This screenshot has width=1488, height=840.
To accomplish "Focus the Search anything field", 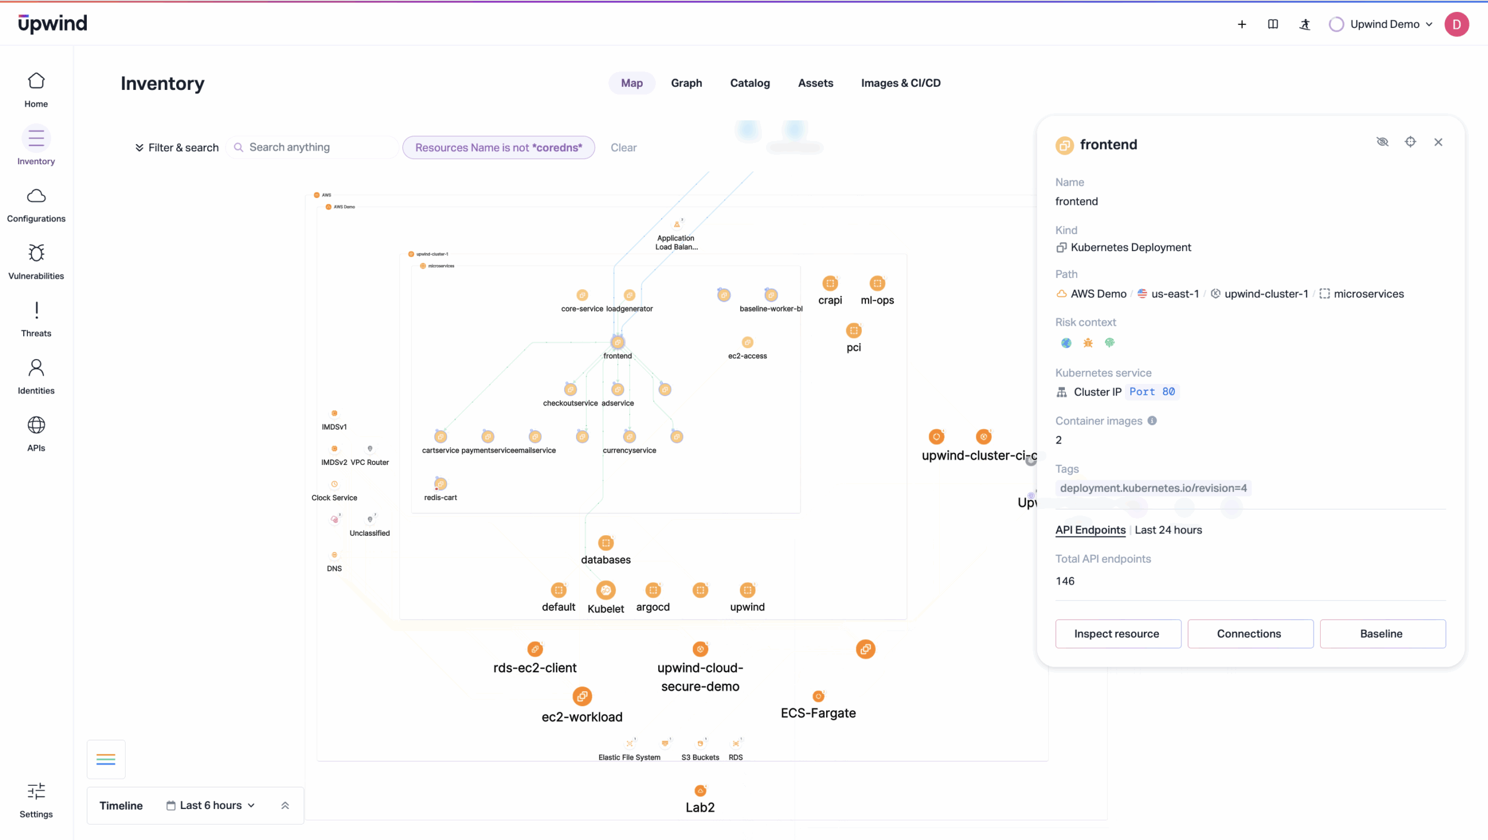I will coord(313,147).
